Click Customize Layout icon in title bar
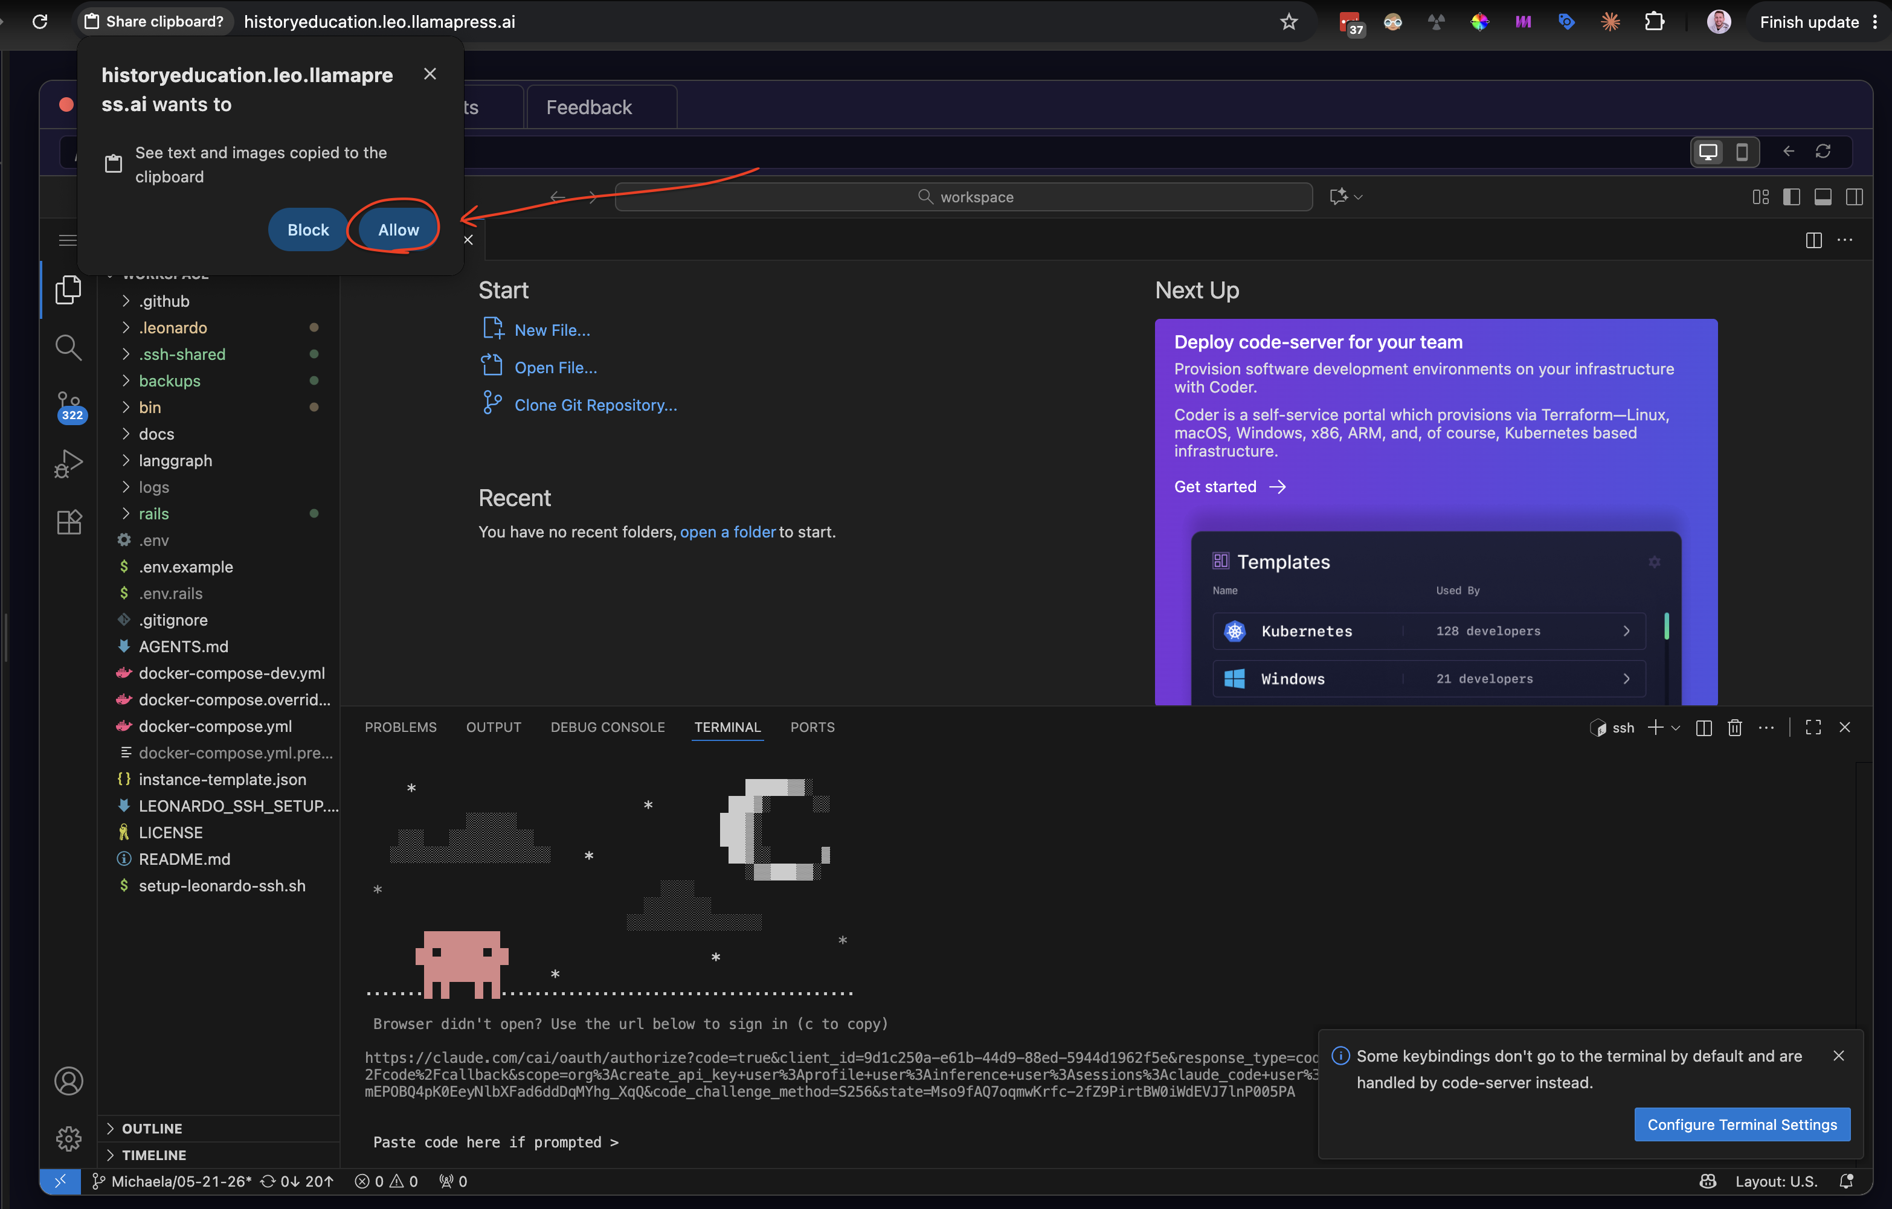 [x=1761, y=196]
